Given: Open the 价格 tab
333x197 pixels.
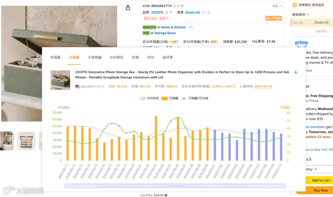Looking at the screenshot, I should click(x=135, y=58).
